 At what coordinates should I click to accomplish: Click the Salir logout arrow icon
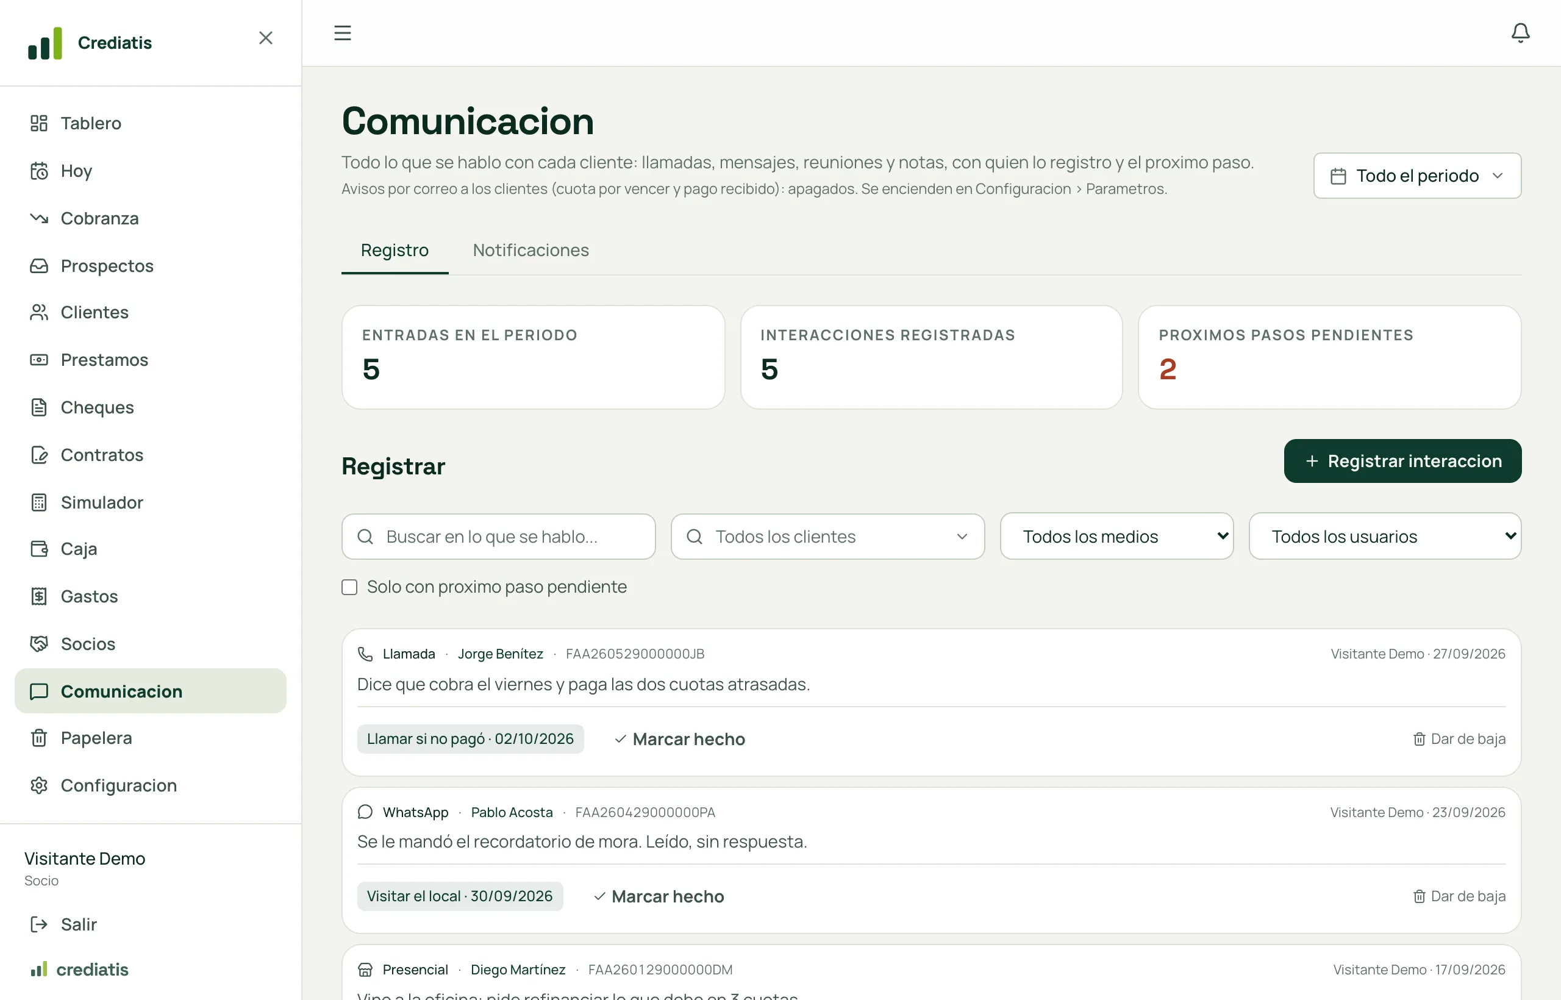(39, 924)
